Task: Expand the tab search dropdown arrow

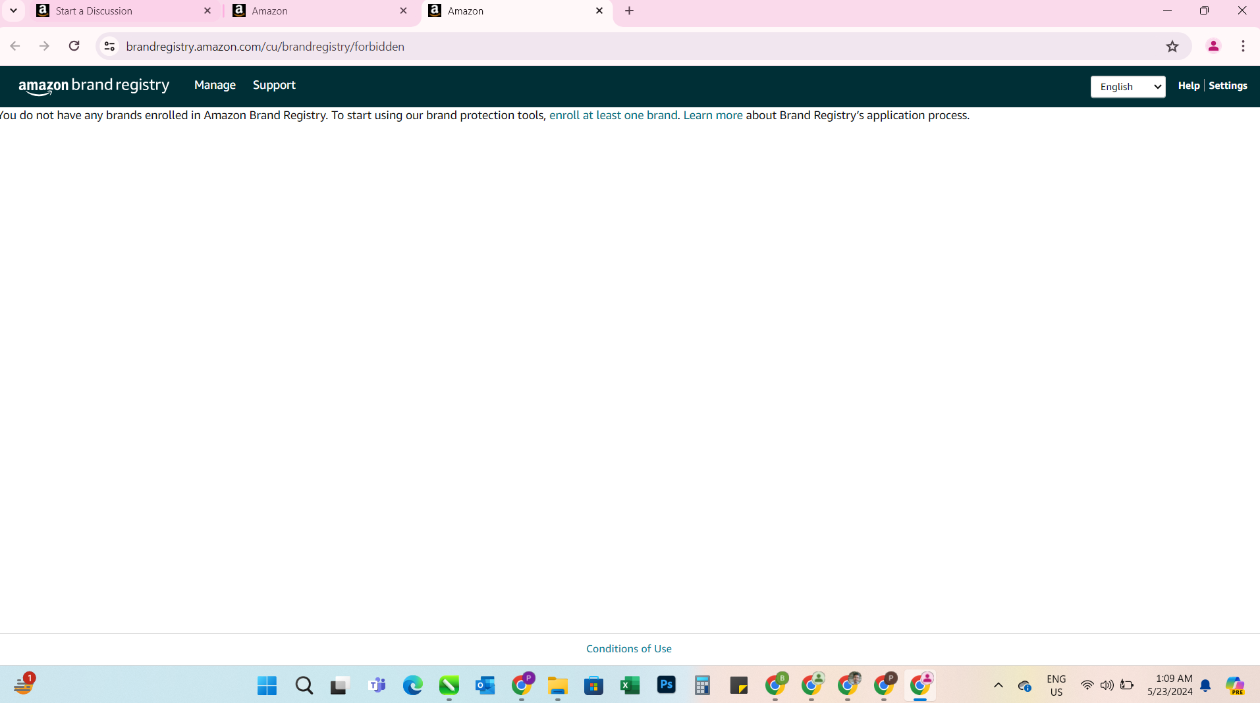Action: click(x=13, y=11)
